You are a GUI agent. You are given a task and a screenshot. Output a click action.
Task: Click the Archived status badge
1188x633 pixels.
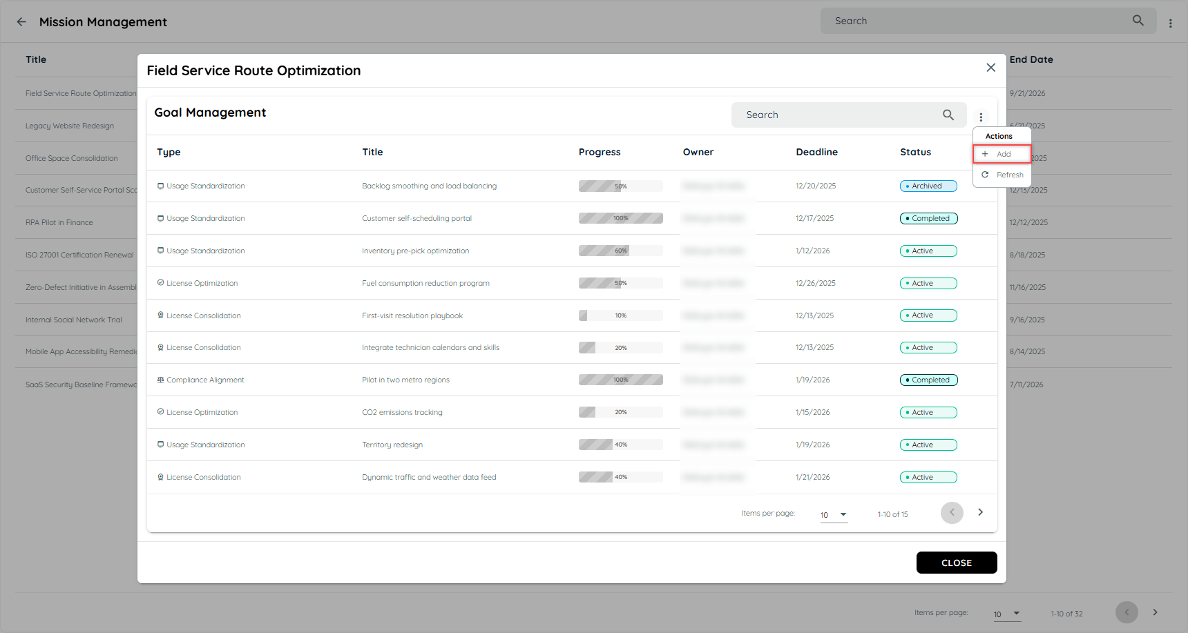coord(928,186)
